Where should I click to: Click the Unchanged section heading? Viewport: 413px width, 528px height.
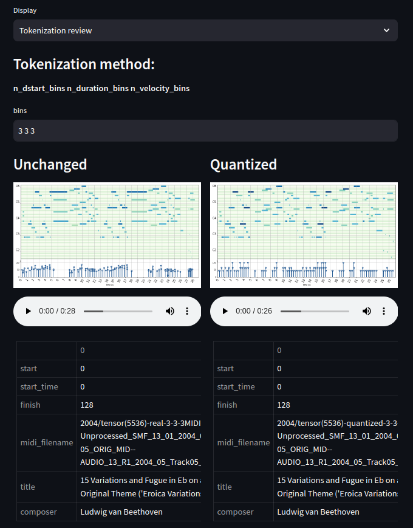(50, 164)
